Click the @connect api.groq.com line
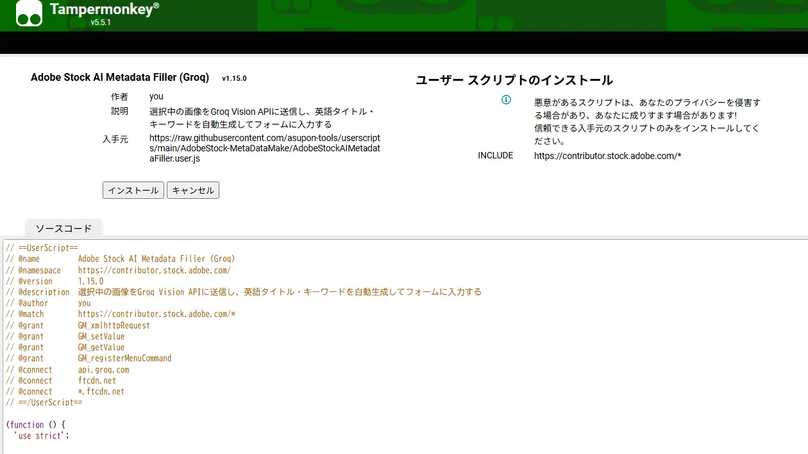The width and height of the screenshot is (808, 454). pyautogui.click(x=67, y=369)
